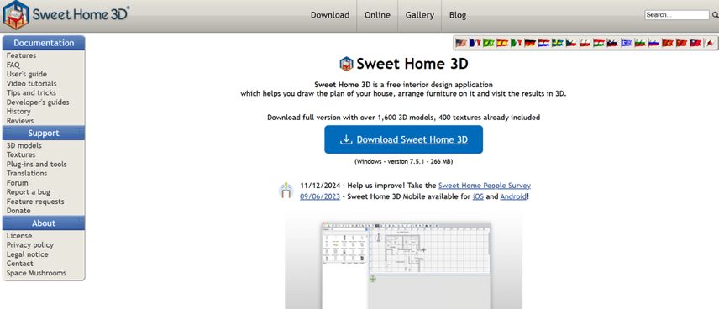This screenshot has height=309, width=719.
Task: Open Report a bug in the sidebar
Action: [x=29, y=192]
